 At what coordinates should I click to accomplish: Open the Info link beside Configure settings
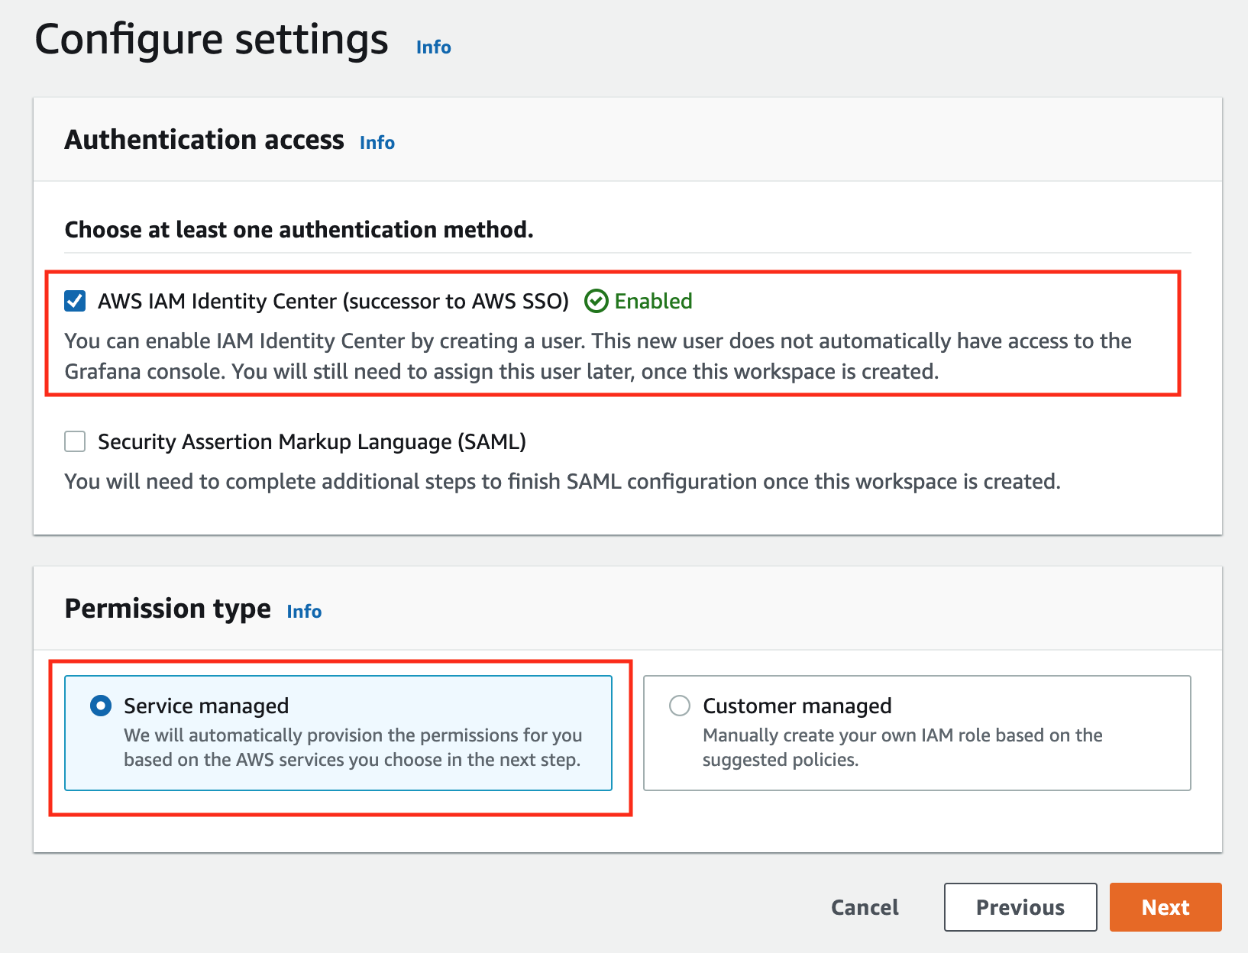[x=432, y=47]
